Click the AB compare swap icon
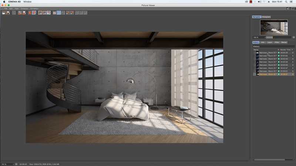 click(x=54, y=13)
